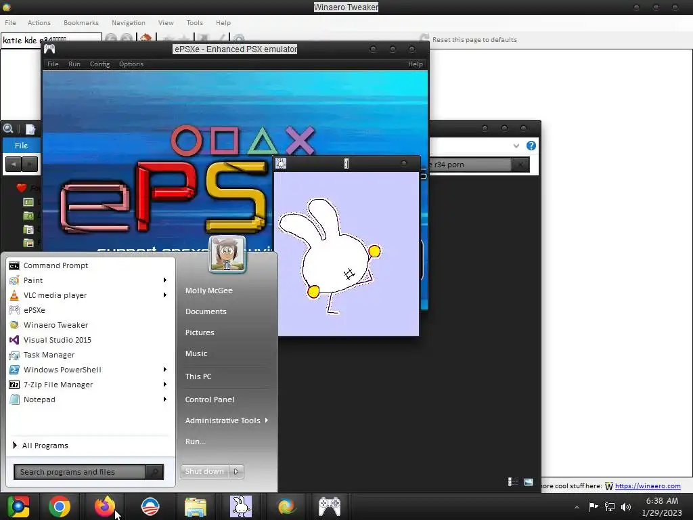693x520 pixels.
Task: Expand Windows PowerShell jump list arrow
Action: (x=165, y=369)
